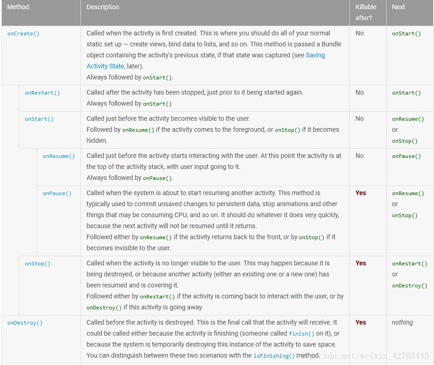The height and width of the screenshot is (365, 434).
Task: Open the onStop() link in Method column
Action: point(37,264)
